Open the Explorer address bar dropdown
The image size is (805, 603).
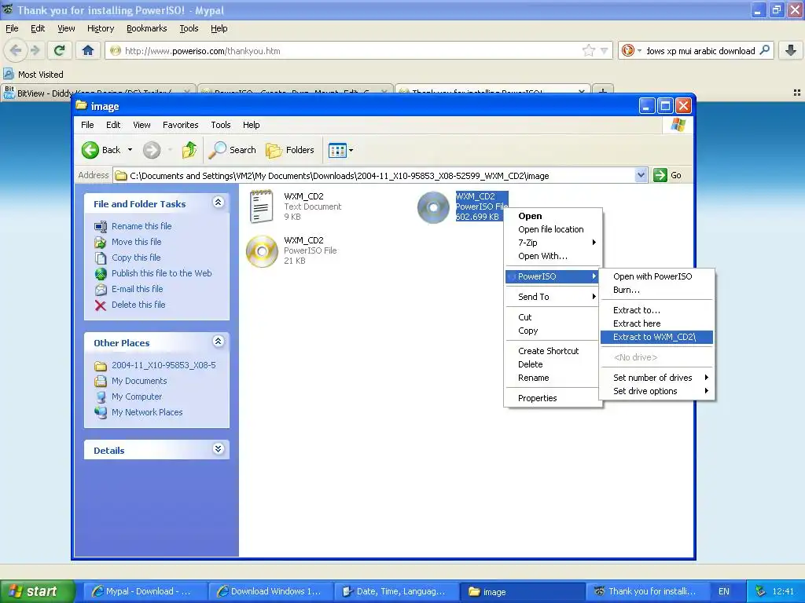[641, 175]
